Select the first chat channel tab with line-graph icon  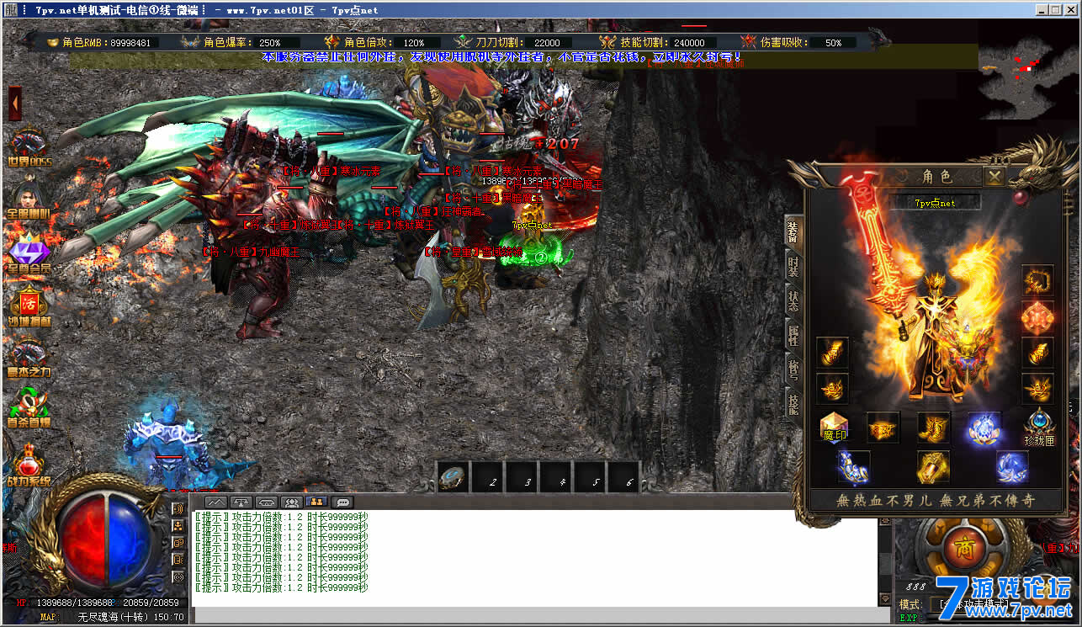[217, 502]
